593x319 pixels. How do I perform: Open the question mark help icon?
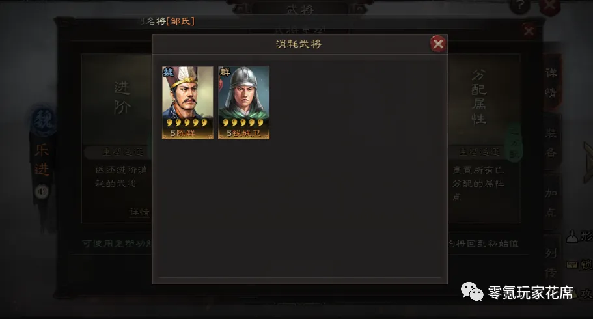click(x=519, y=7)
